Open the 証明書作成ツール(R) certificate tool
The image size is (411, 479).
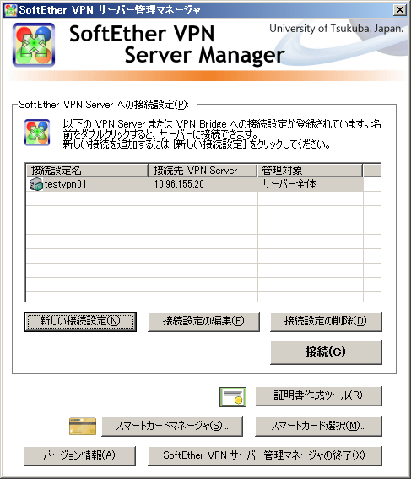(318, 396)
